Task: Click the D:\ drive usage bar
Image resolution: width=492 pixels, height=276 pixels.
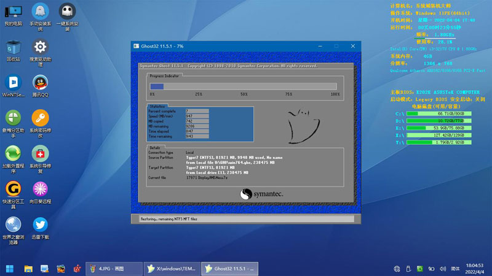Action: 439,121
